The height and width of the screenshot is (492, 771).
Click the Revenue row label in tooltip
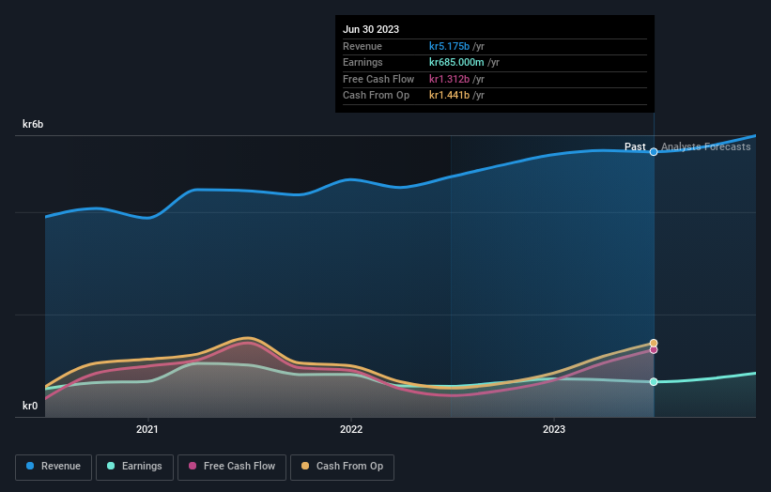pos(362,46)
